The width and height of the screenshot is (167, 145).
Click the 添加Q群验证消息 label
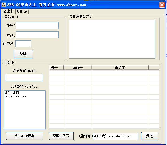pos(24,86)
